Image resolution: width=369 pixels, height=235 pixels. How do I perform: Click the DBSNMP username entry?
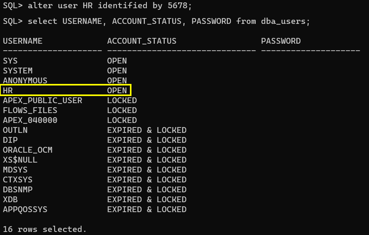pos(18,189)
